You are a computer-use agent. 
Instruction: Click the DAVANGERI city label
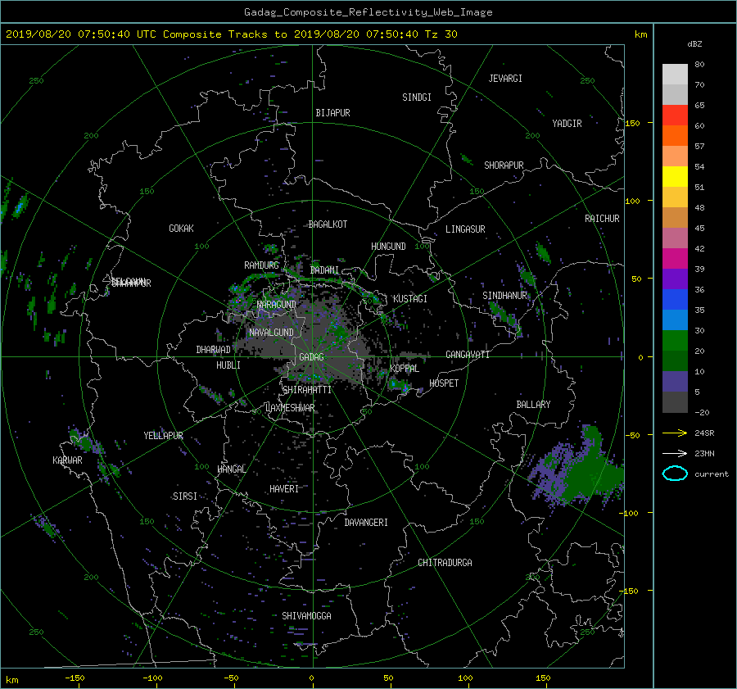point(366,523)
